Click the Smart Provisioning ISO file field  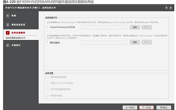pos(104,27)
